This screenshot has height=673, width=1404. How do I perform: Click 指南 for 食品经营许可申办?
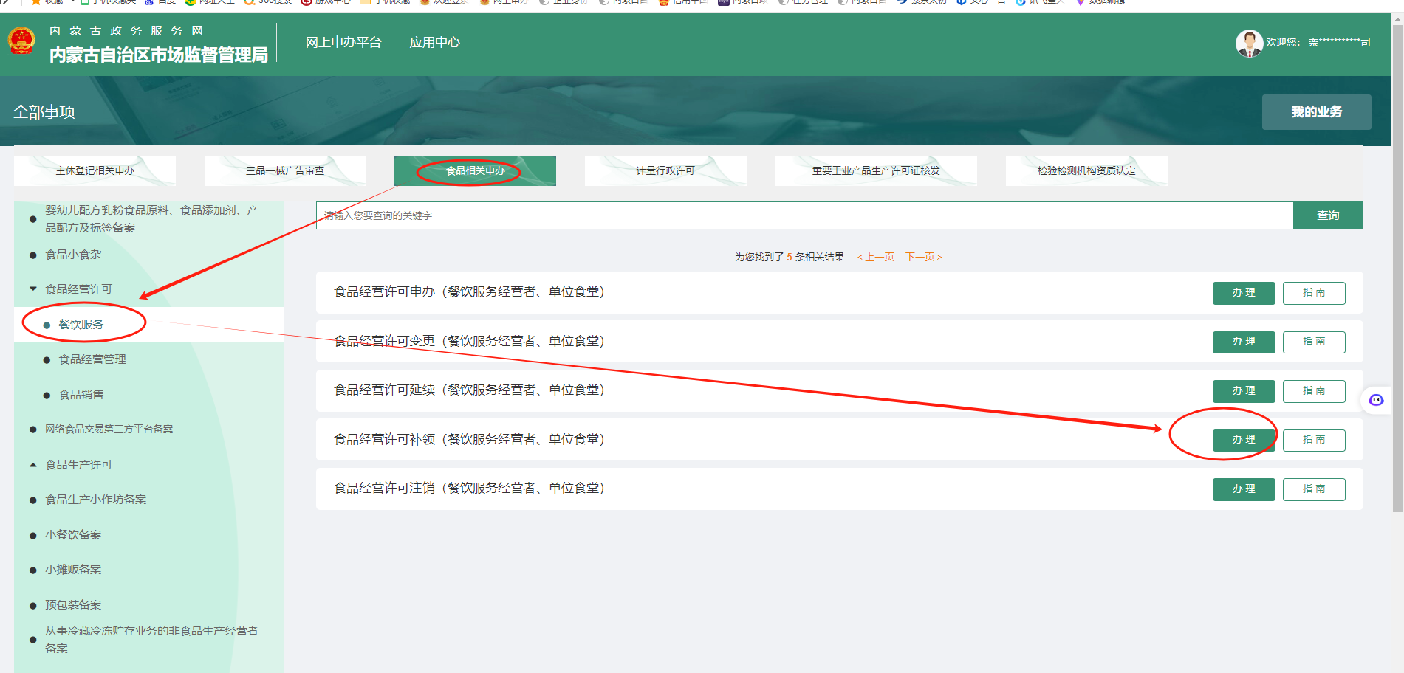tap(1313, 293)
